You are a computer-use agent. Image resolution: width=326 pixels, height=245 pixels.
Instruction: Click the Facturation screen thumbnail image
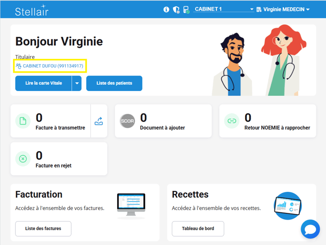coord(131,205)
